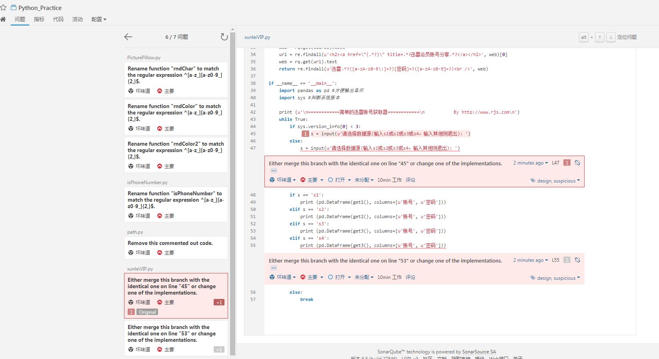Click 评论 on the L47 issue
Viewport: 659px width, 359px height.
pyautogui.click(x=411, y=180)
